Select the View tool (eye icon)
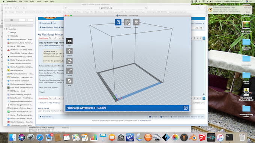 [69, 41]
